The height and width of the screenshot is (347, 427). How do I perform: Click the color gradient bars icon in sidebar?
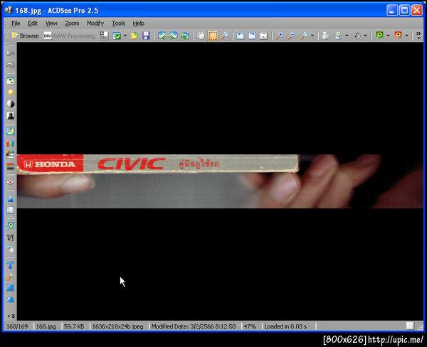(11, 154)
